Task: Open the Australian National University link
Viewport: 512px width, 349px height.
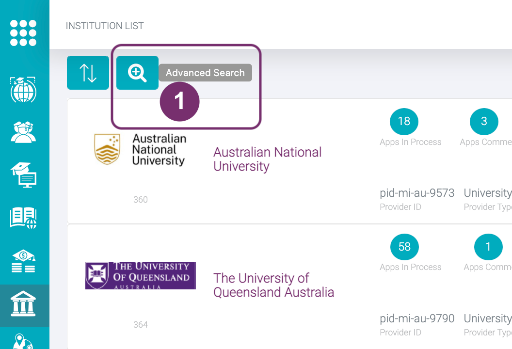Action: 267,159
